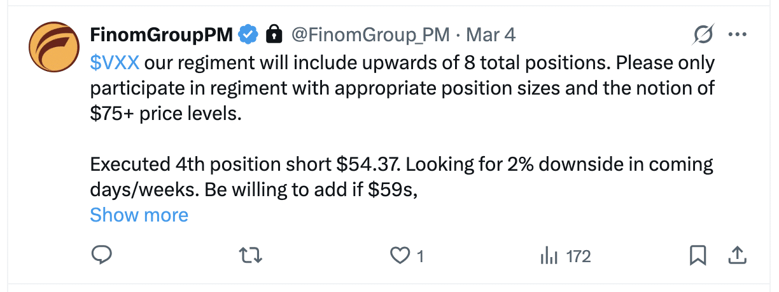Image resolution: width=779 pixels, height=292 pixels.
Task: Like the post with the heart icon
Action: 399,256
